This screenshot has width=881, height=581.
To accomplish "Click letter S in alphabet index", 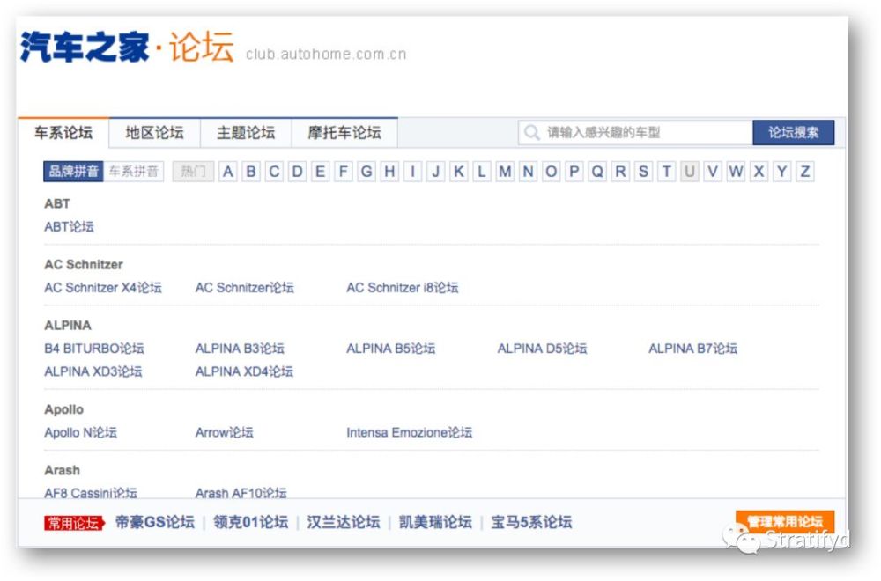I will [643, 171].
